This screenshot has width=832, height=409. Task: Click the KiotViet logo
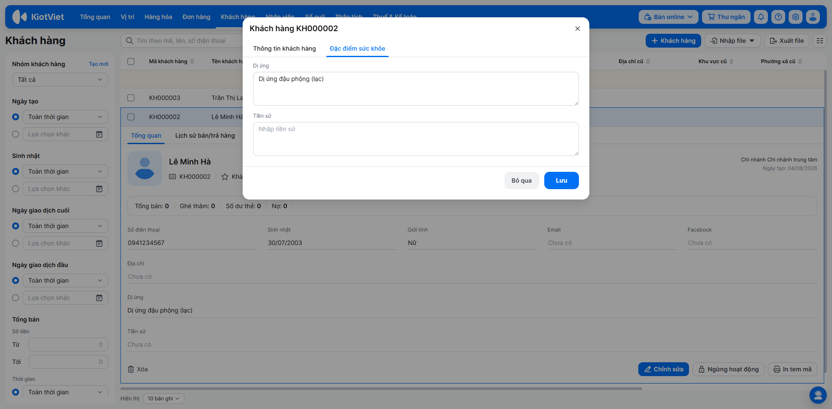coord(38,17)
